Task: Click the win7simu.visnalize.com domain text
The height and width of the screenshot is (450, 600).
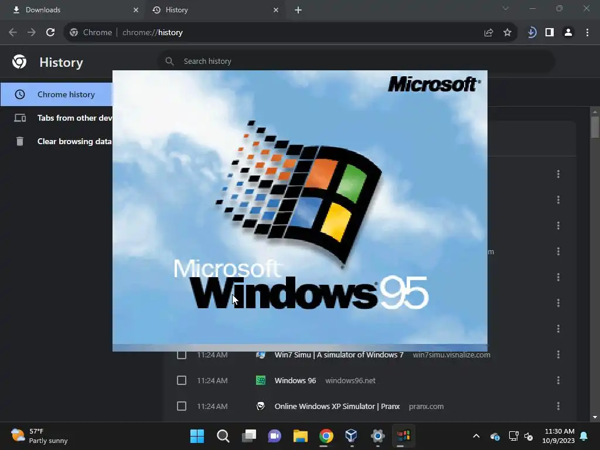Action: click(x=452, y=354)
